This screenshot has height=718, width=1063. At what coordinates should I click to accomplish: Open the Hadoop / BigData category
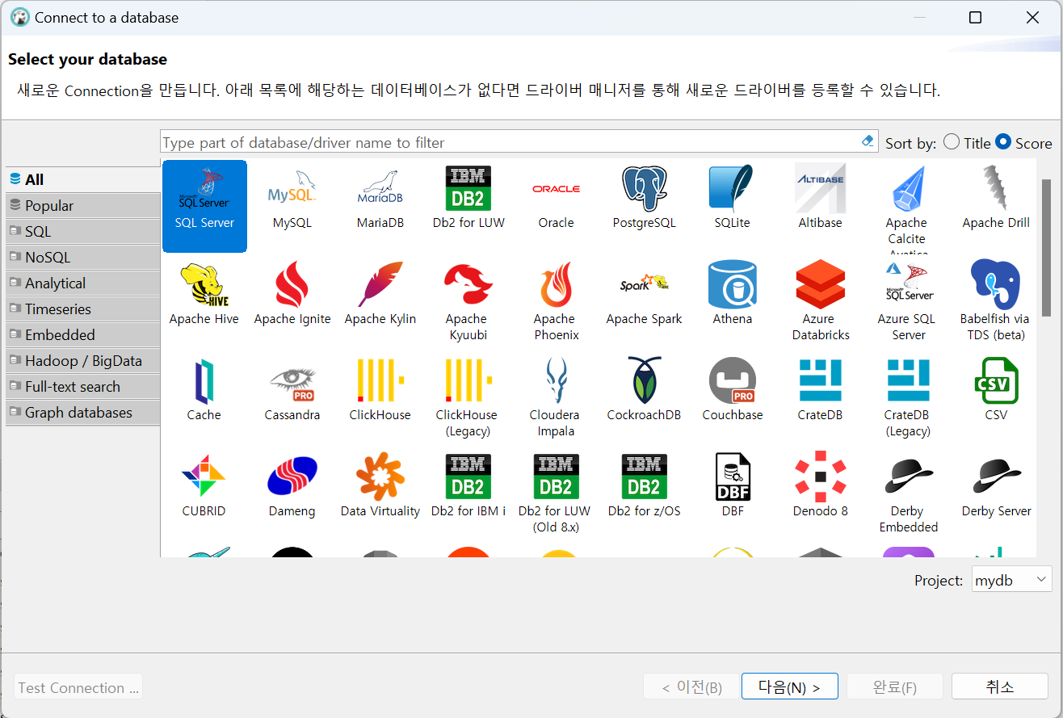[82, 360]
